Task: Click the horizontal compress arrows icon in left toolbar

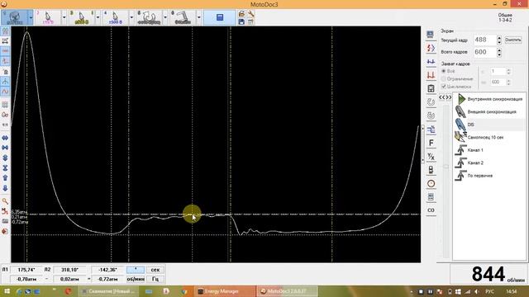Action: (5, 148)
